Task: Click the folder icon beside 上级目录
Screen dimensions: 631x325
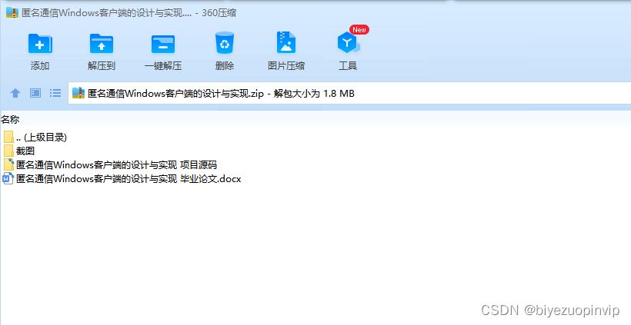Action: (x=8, y=138)
